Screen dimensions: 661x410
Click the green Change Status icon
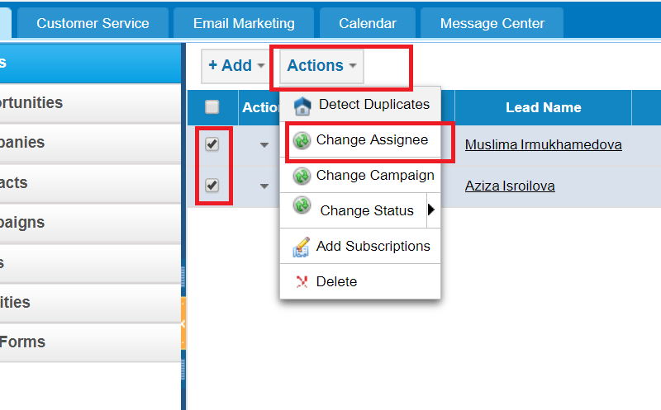point(302,205)
